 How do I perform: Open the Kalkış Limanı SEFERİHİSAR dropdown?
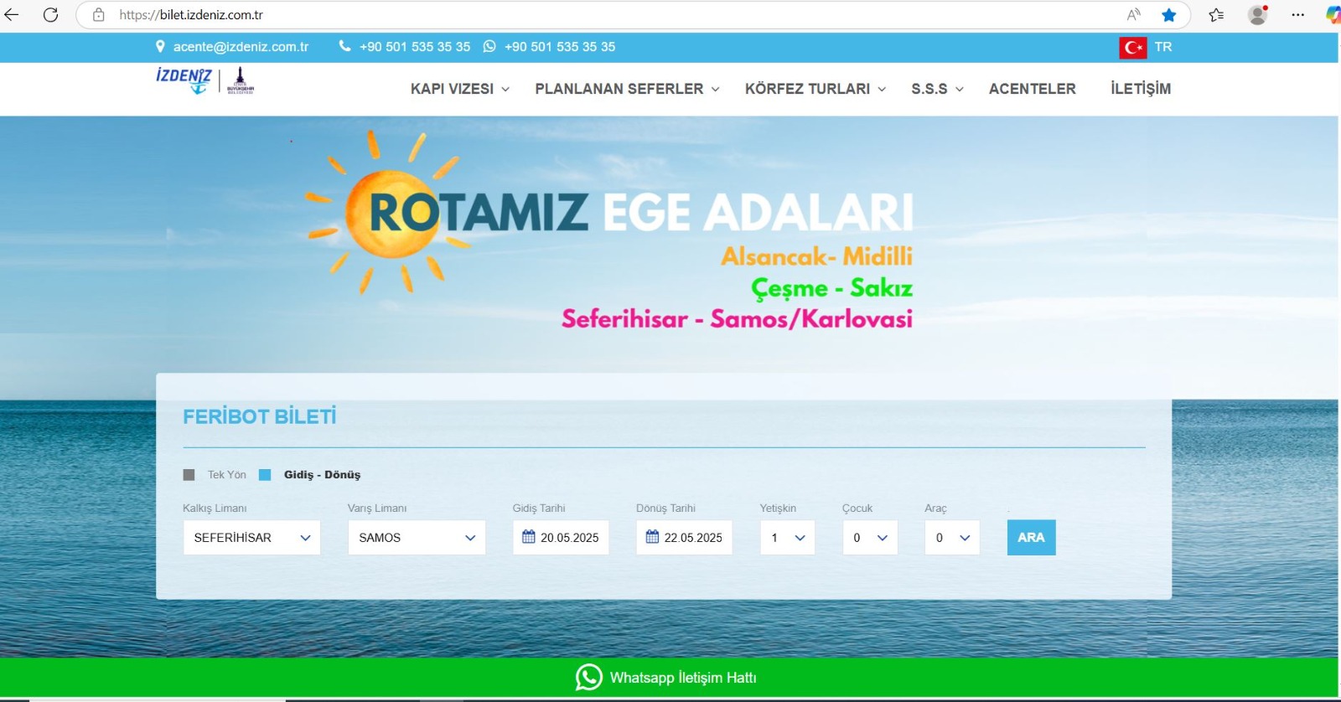(x=251, y=538)
